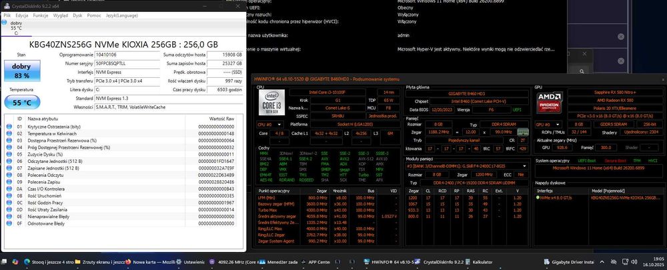Select the 'Nazwa atrybutu' column header
667x270 pixels.
(x=105, y=118)
